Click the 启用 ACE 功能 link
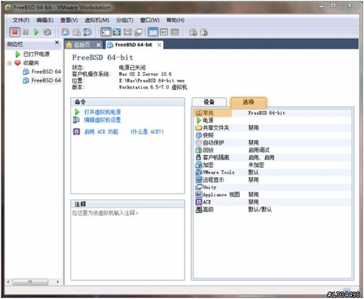The image size is (364, 299). point(101,132)
